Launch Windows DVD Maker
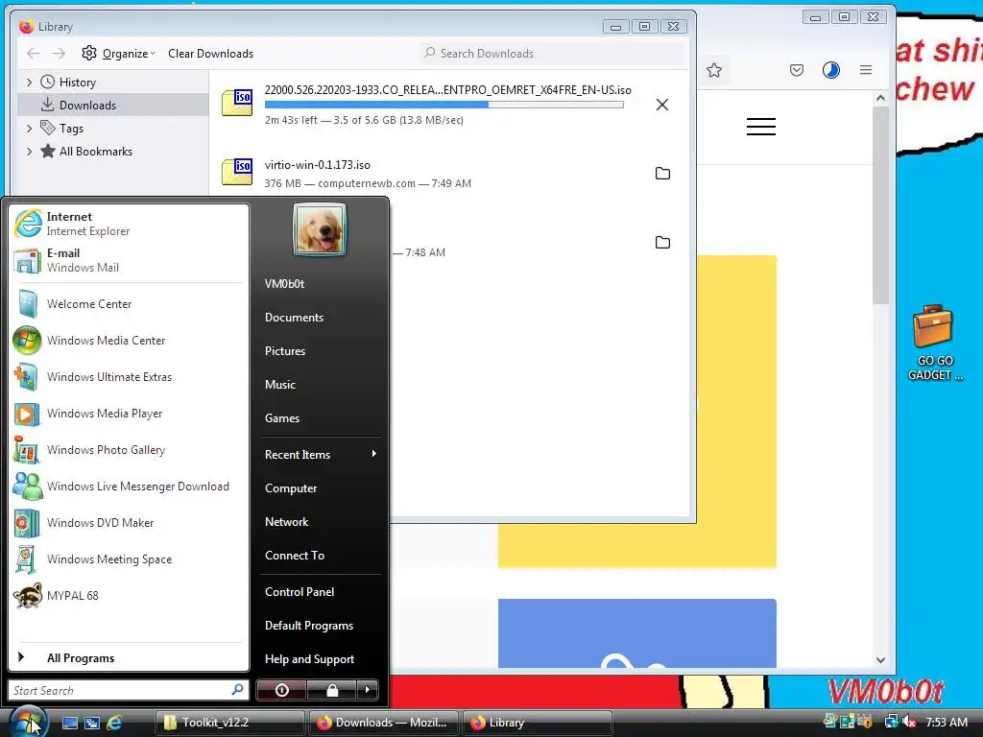The height and width of the screenshot is (737, 983). (x=129, y=523)
